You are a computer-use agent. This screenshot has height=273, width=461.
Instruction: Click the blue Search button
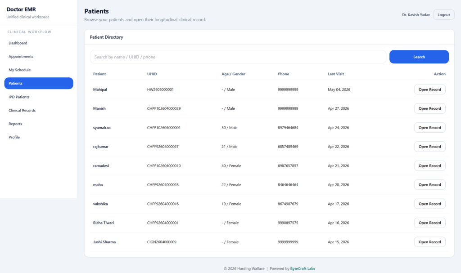point(419,57)
